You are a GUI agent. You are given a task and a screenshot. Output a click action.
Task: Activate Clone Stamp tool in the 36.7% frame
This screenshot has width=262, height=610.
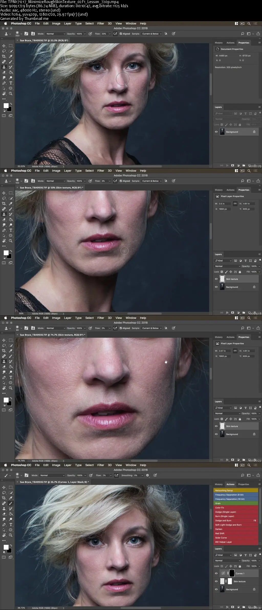coord(4,509)
